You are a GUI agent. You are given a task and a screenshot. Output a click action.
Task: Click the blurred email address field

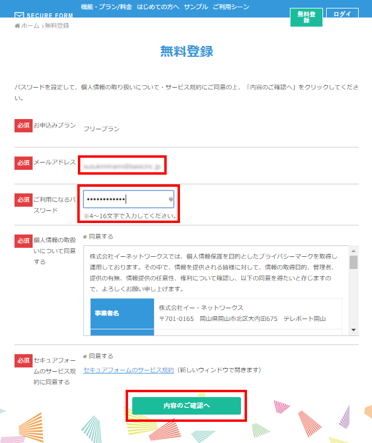click(x=121, y=164)
